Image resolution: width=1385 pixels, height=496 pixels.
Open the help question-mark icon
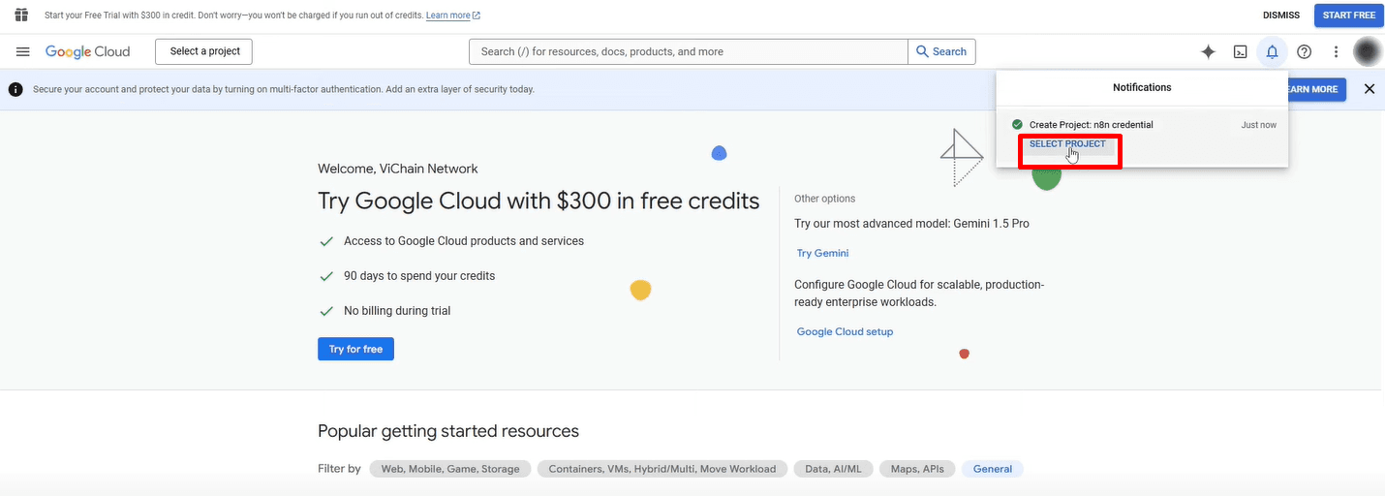point(1305,52)
